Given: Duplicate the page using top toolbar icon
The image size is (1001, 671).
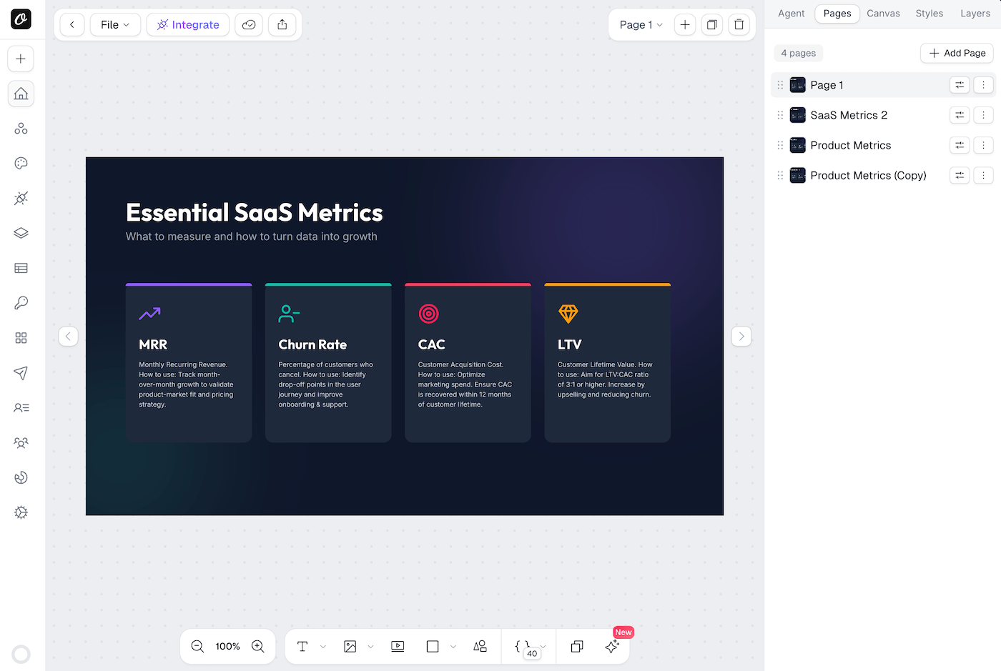Looking at the screenshot, I should [711, 24].
